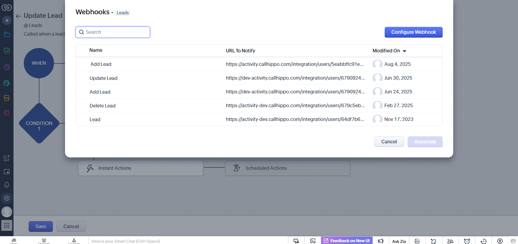Click the avatar beside Feb 27, 2025
Viewport: 518px width, 244px height.
[377, 105]
